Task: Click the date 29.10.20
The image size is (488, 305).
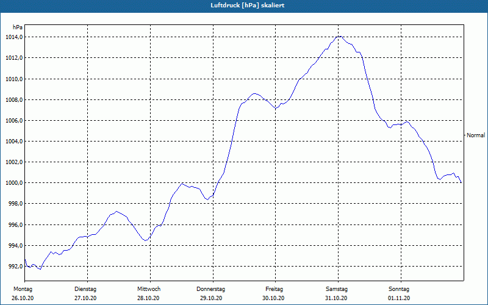Action: coord(211,298)
